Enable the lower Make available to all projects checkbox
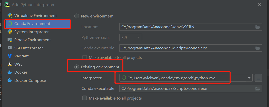Screen dimensions: 269x107 point(85,98)
